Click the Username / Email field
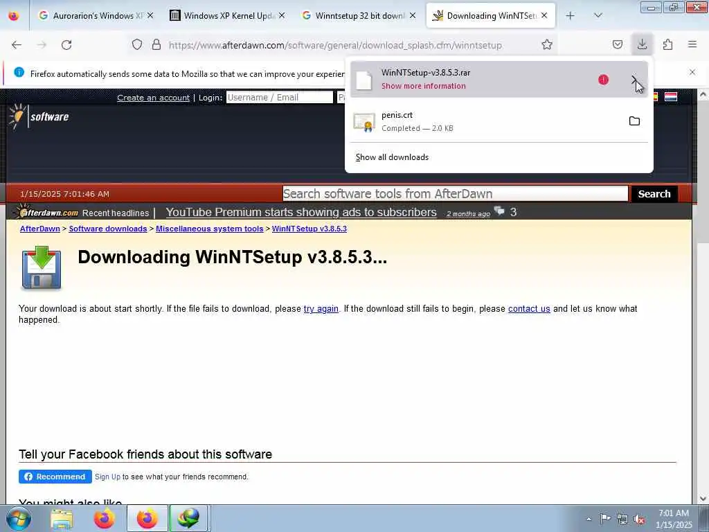 pyautogui.click(x=280, y=97)
